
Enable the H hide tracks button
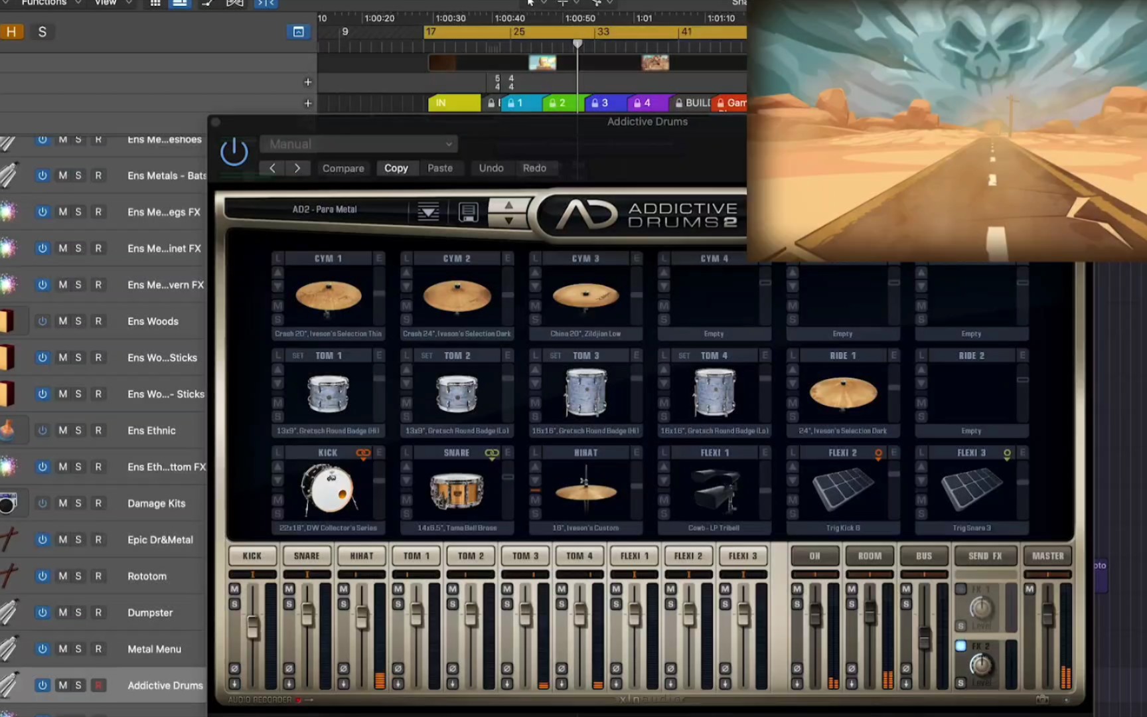click(x=11, y=32)
